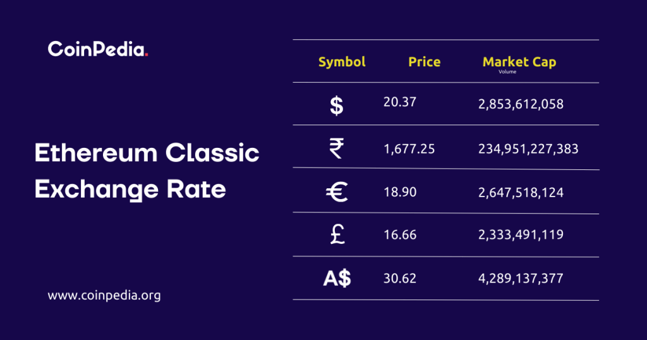
Task: Select the Market Cap column header
Action: (519, 62)
